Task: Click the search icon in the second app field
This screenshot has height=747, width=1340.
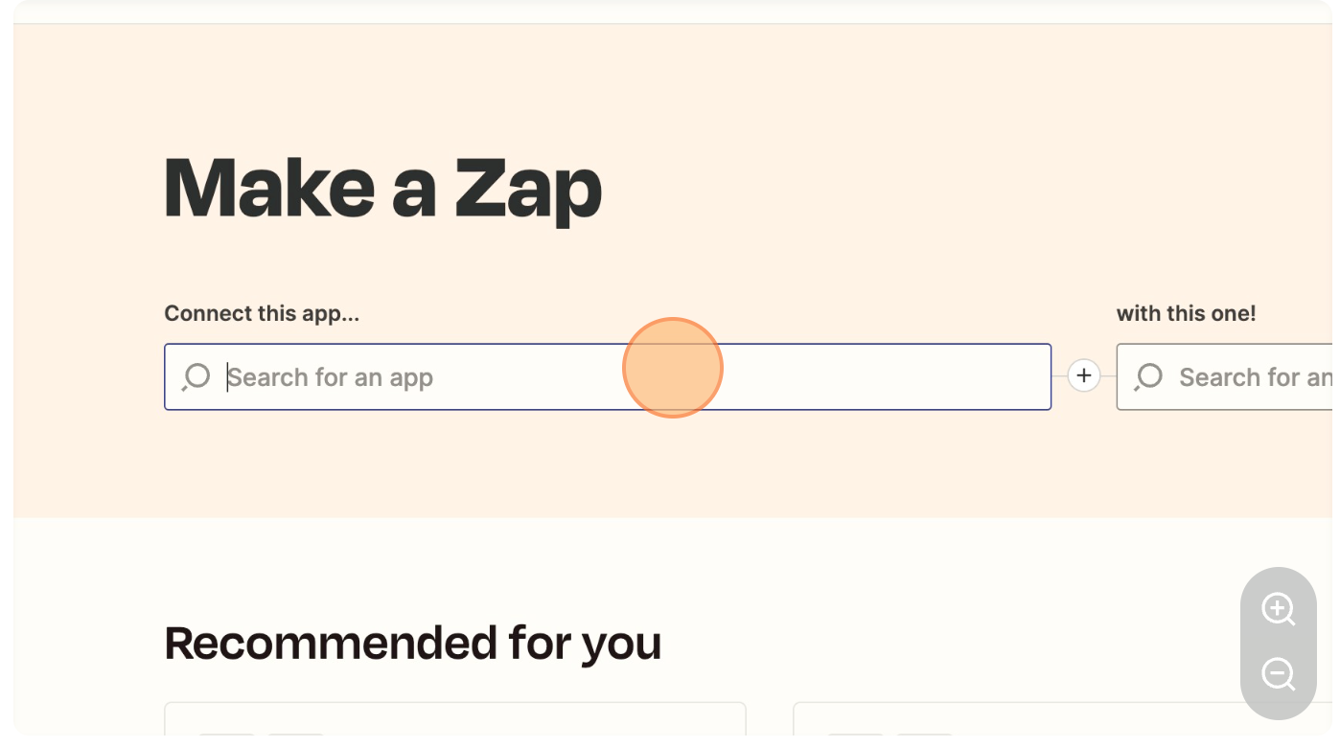Action: [x=1148, y=376]
